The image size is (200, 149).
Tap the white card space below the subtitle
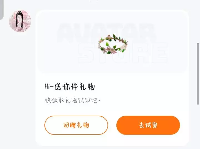click(112, 110)
